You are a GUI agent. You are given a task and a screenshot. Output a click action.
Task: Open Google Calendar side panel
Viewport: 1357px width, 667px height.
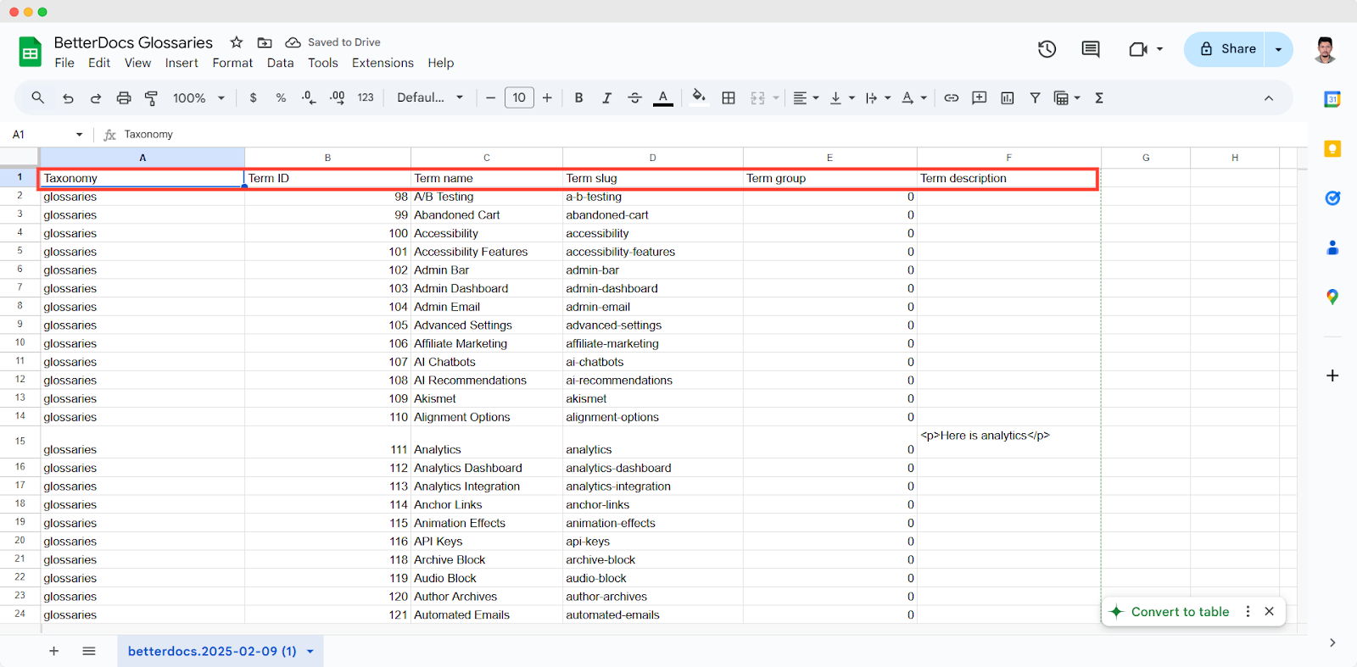click(x=1332, y=99)
